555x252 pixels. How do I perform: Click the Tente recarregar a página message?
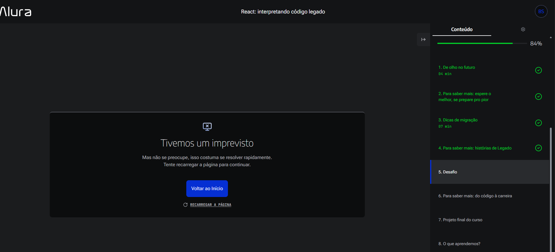(207, 165)
